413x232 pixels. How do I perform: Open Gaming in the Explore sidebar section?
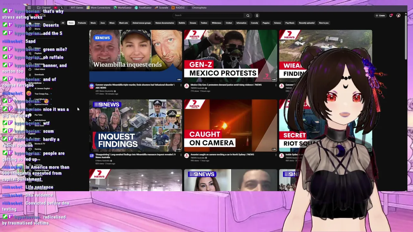[35, 149]
